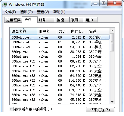
Task: Sort by CPU column header
Action: click(x=61, y=31)
